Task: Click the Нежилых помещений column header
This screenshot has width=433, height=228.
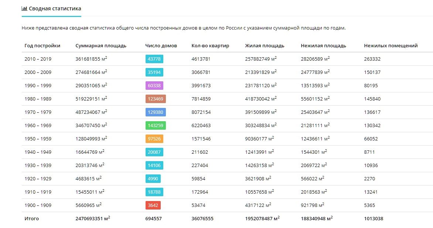Action: pos(391,46)
